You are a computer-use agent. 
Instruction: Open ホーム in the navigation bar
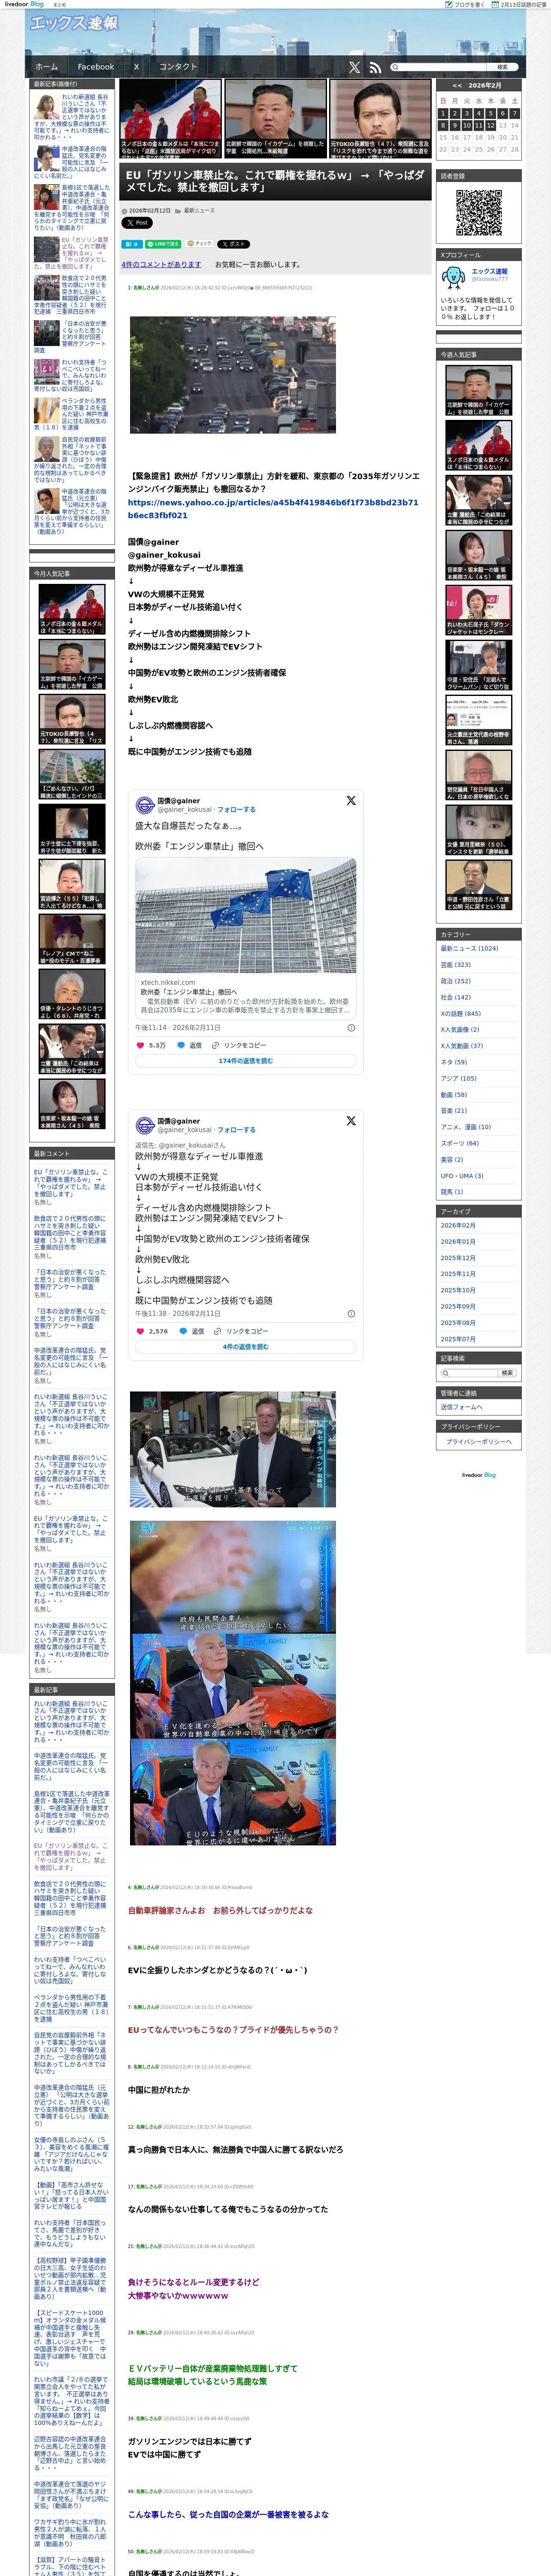point(47,67)
